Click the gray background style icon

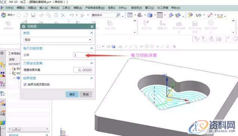[160, 15]
